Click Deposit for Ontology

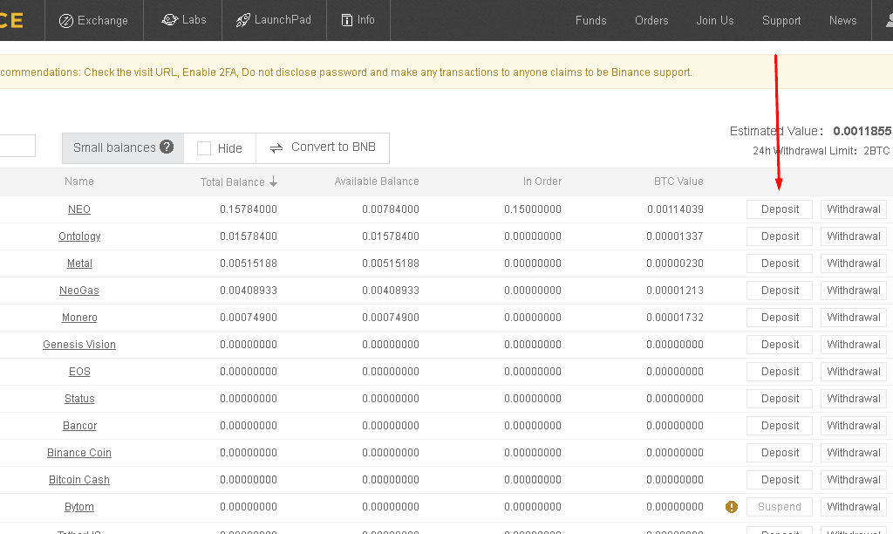[x=780, y=236]
